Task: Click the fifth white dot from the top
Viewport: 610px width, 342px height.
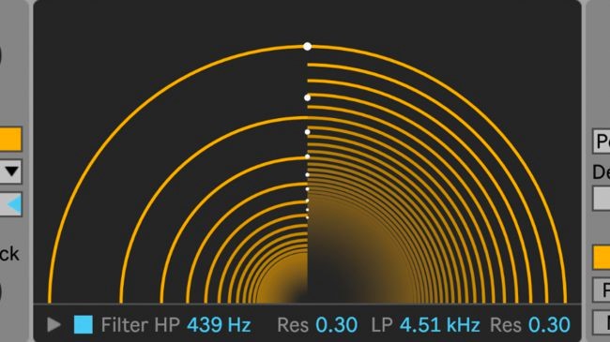Action: 307,175
